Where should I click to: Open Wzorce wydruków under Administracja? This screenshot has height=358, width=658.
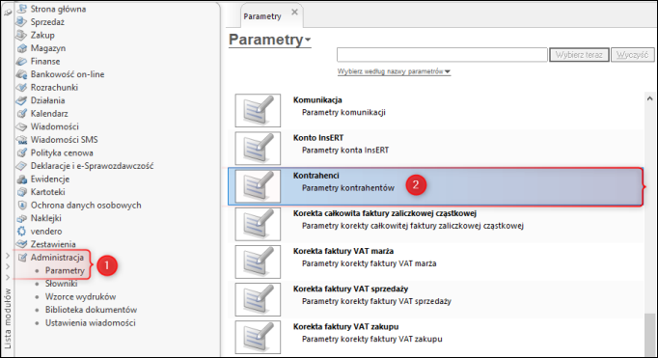[x=81, y=296]
